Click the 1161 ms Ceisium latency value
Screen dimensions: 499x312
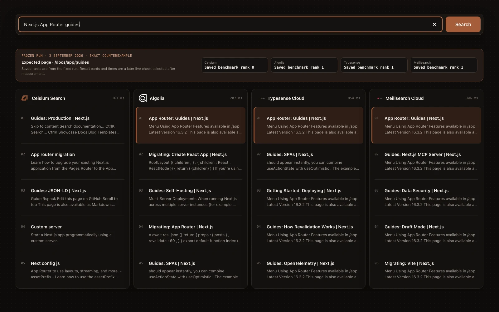click(117, 98)
